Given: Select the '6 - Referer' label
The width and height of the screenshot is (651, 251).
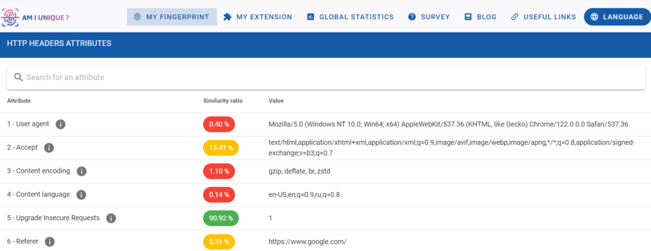Looking at the screenshot, I should (x=23, y=241).
